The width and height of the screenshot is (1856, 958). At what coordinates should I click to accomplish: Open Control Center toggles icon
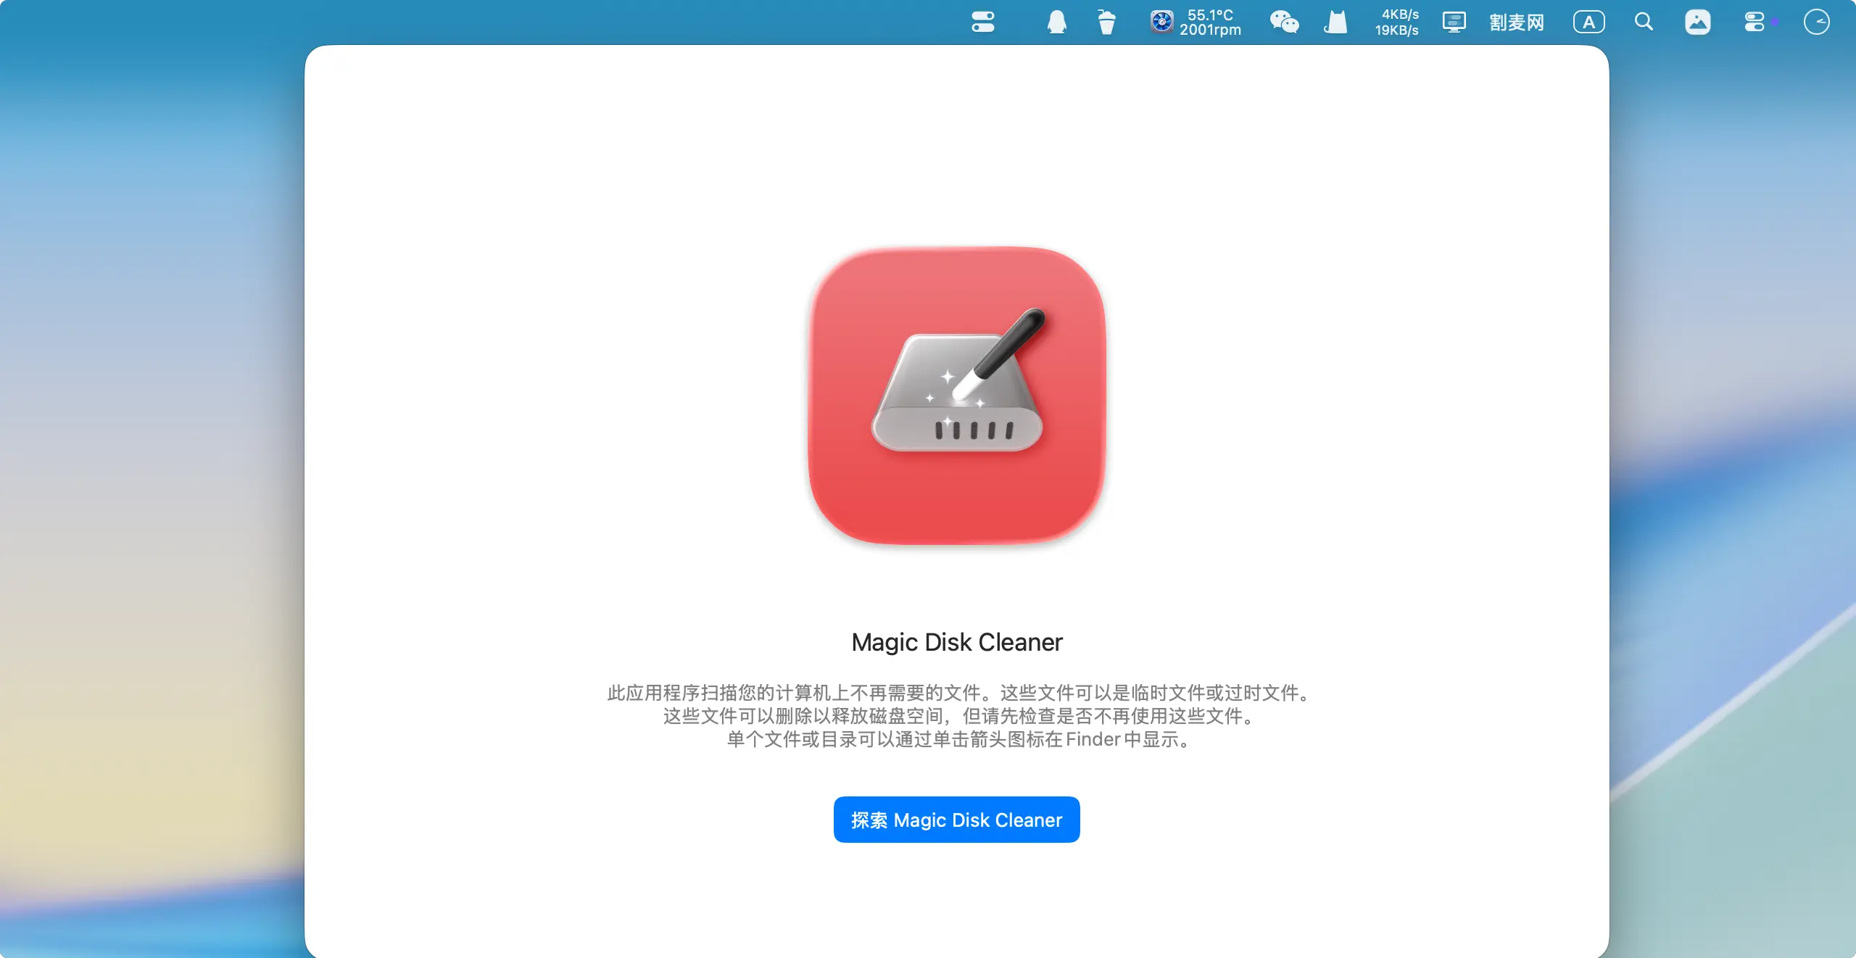pyautogui.click(x=1754, y=22)
